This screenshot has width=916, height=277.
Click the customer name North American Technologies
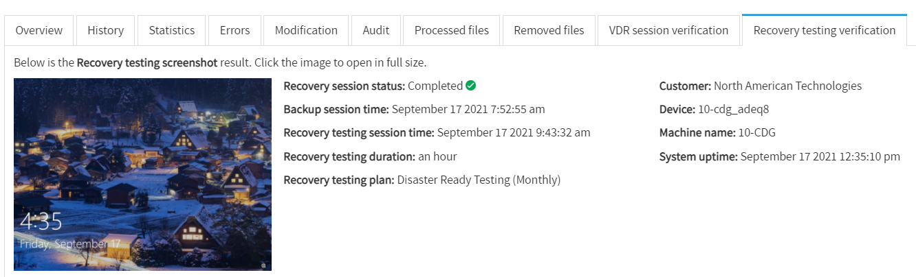pos(788,86)
